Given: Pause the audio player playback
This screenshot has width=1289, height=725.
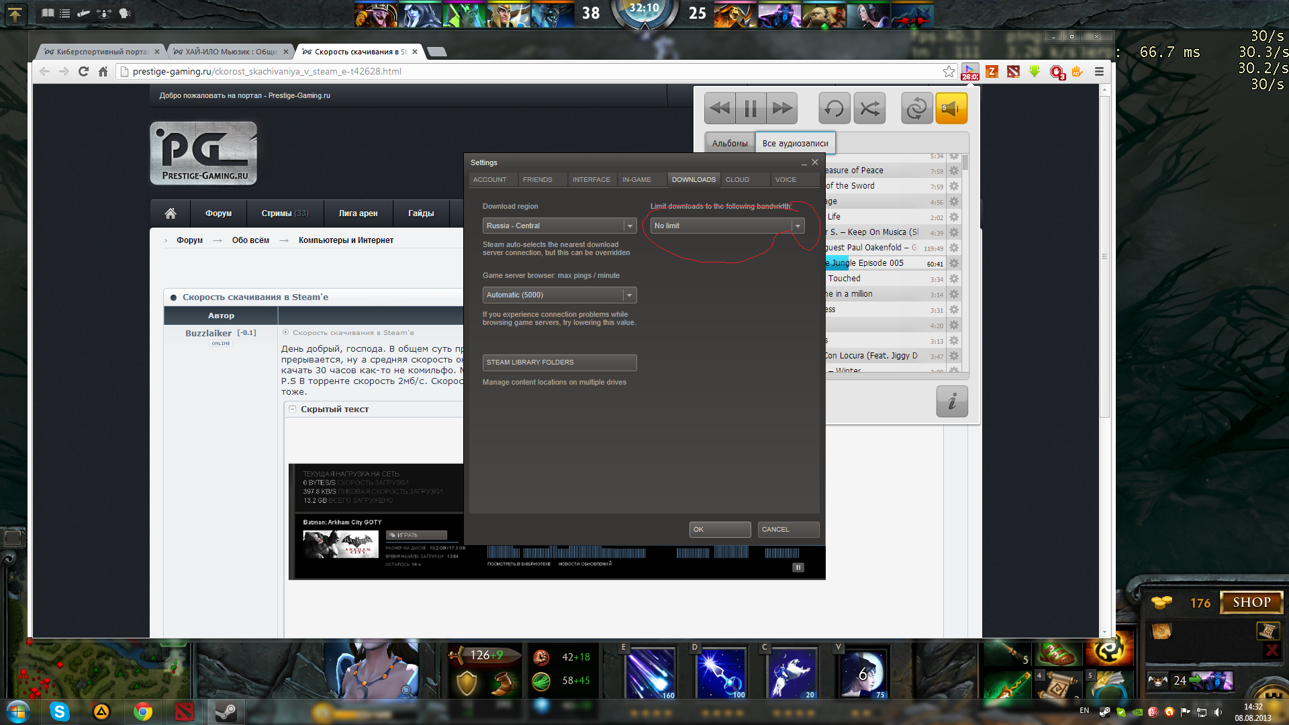Looking at the screenshot, I should tap(751, 108).
